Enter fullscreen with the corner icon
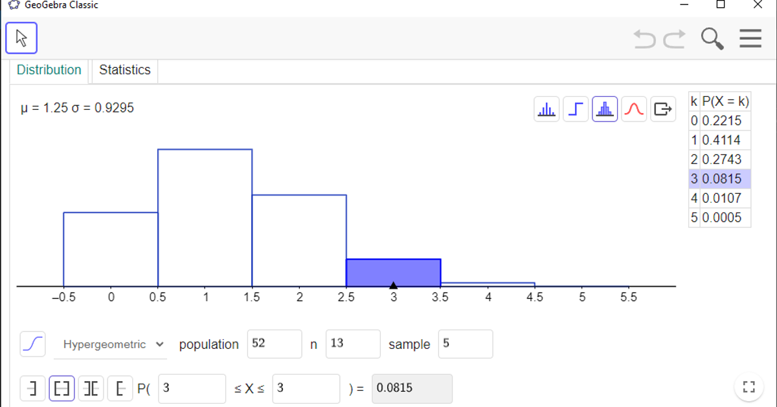777x407 pixels. tap(749, 387)
